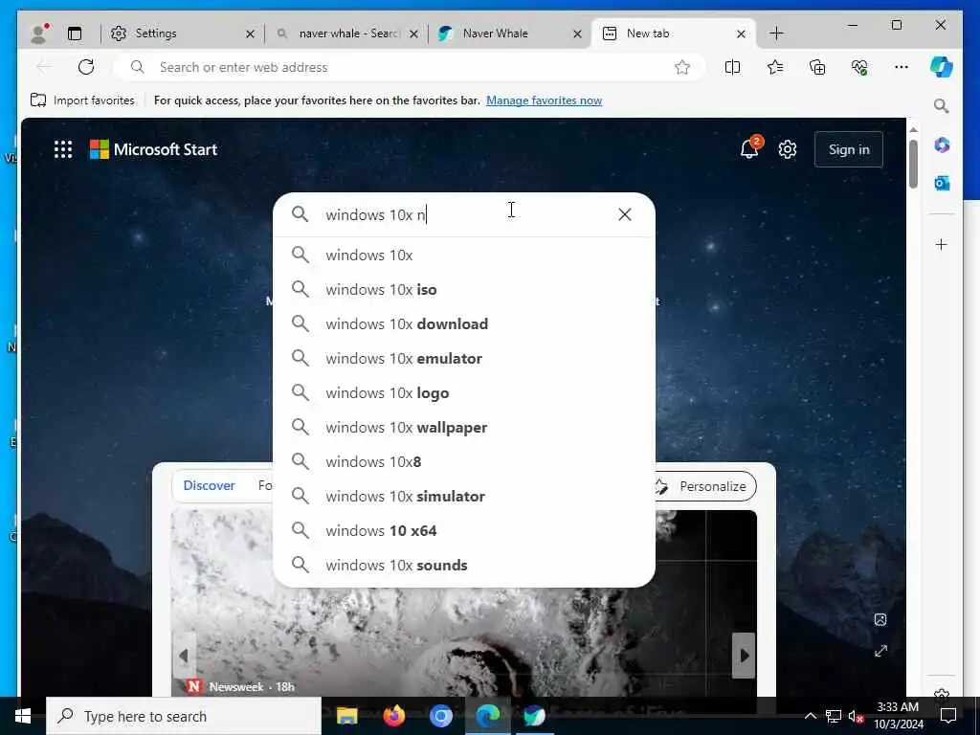This screenshot has height=735, width=980.
Task: Open the network tray icon
Action: (834, 716)
